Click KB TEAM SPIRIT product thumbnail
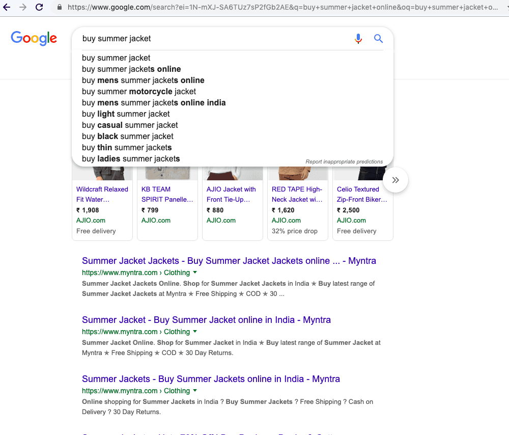The height and width of the screenshot is (435, 509). click(167, 173)
